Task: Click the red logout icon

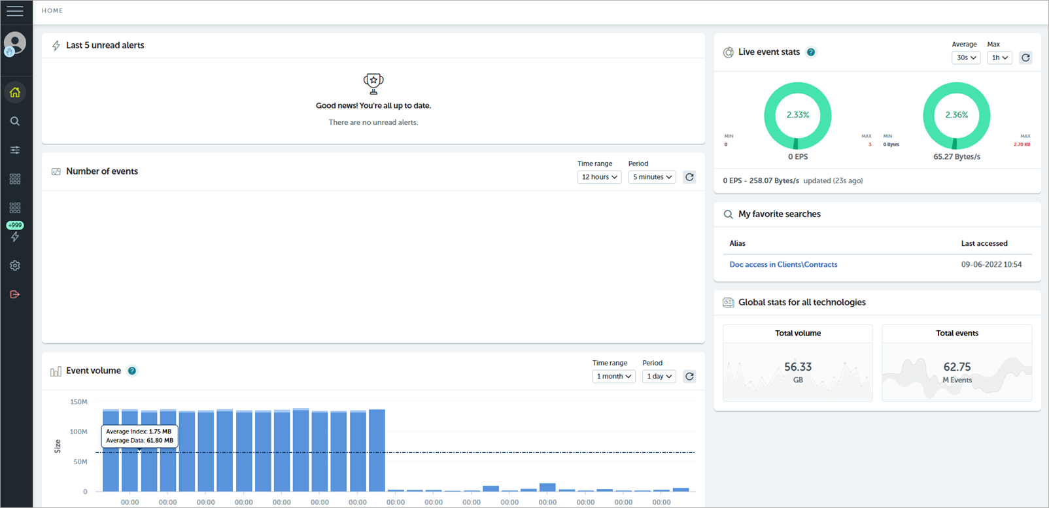Action: tap(15, 294)
